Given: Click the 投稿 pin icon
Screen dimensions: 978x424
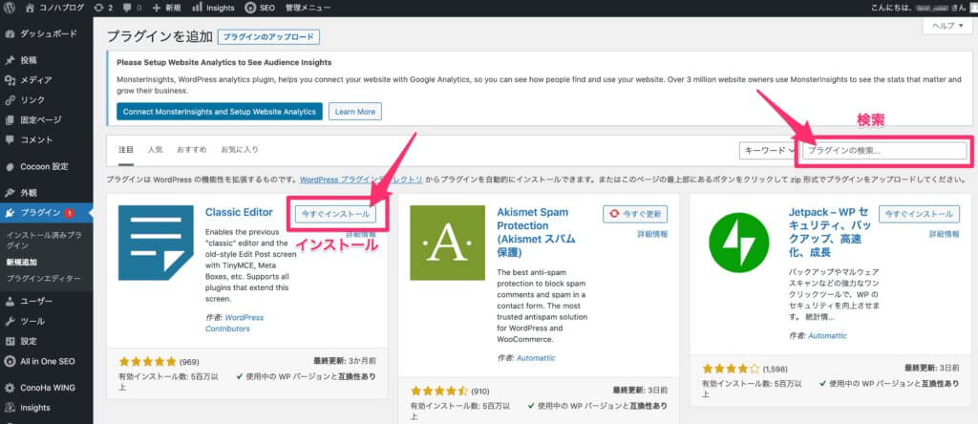Looking at the screenshot, I should click(x=10, y=60).
